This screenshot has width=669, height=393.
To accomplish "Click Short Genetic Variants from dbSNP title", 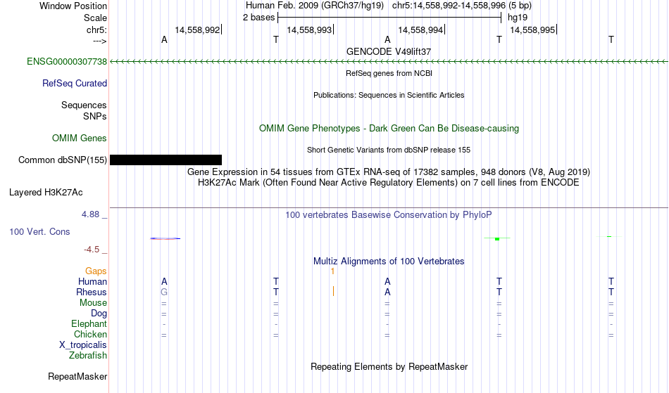I will click(389, 150).
